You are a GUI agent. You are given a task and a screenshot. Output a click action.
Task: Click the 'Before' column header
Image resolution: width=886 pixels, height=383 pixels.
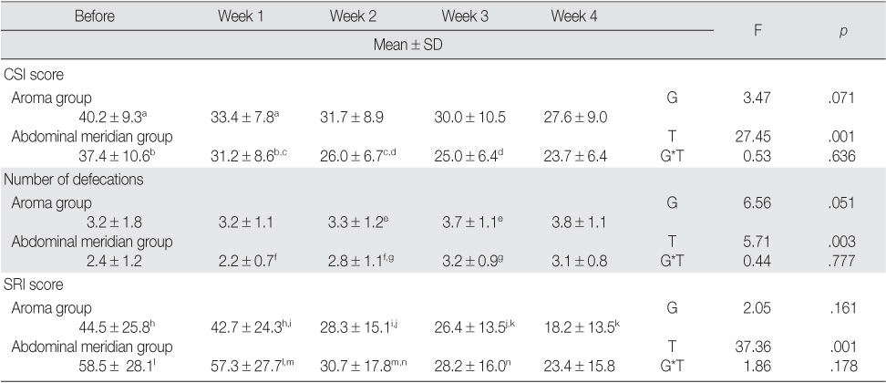95,16
